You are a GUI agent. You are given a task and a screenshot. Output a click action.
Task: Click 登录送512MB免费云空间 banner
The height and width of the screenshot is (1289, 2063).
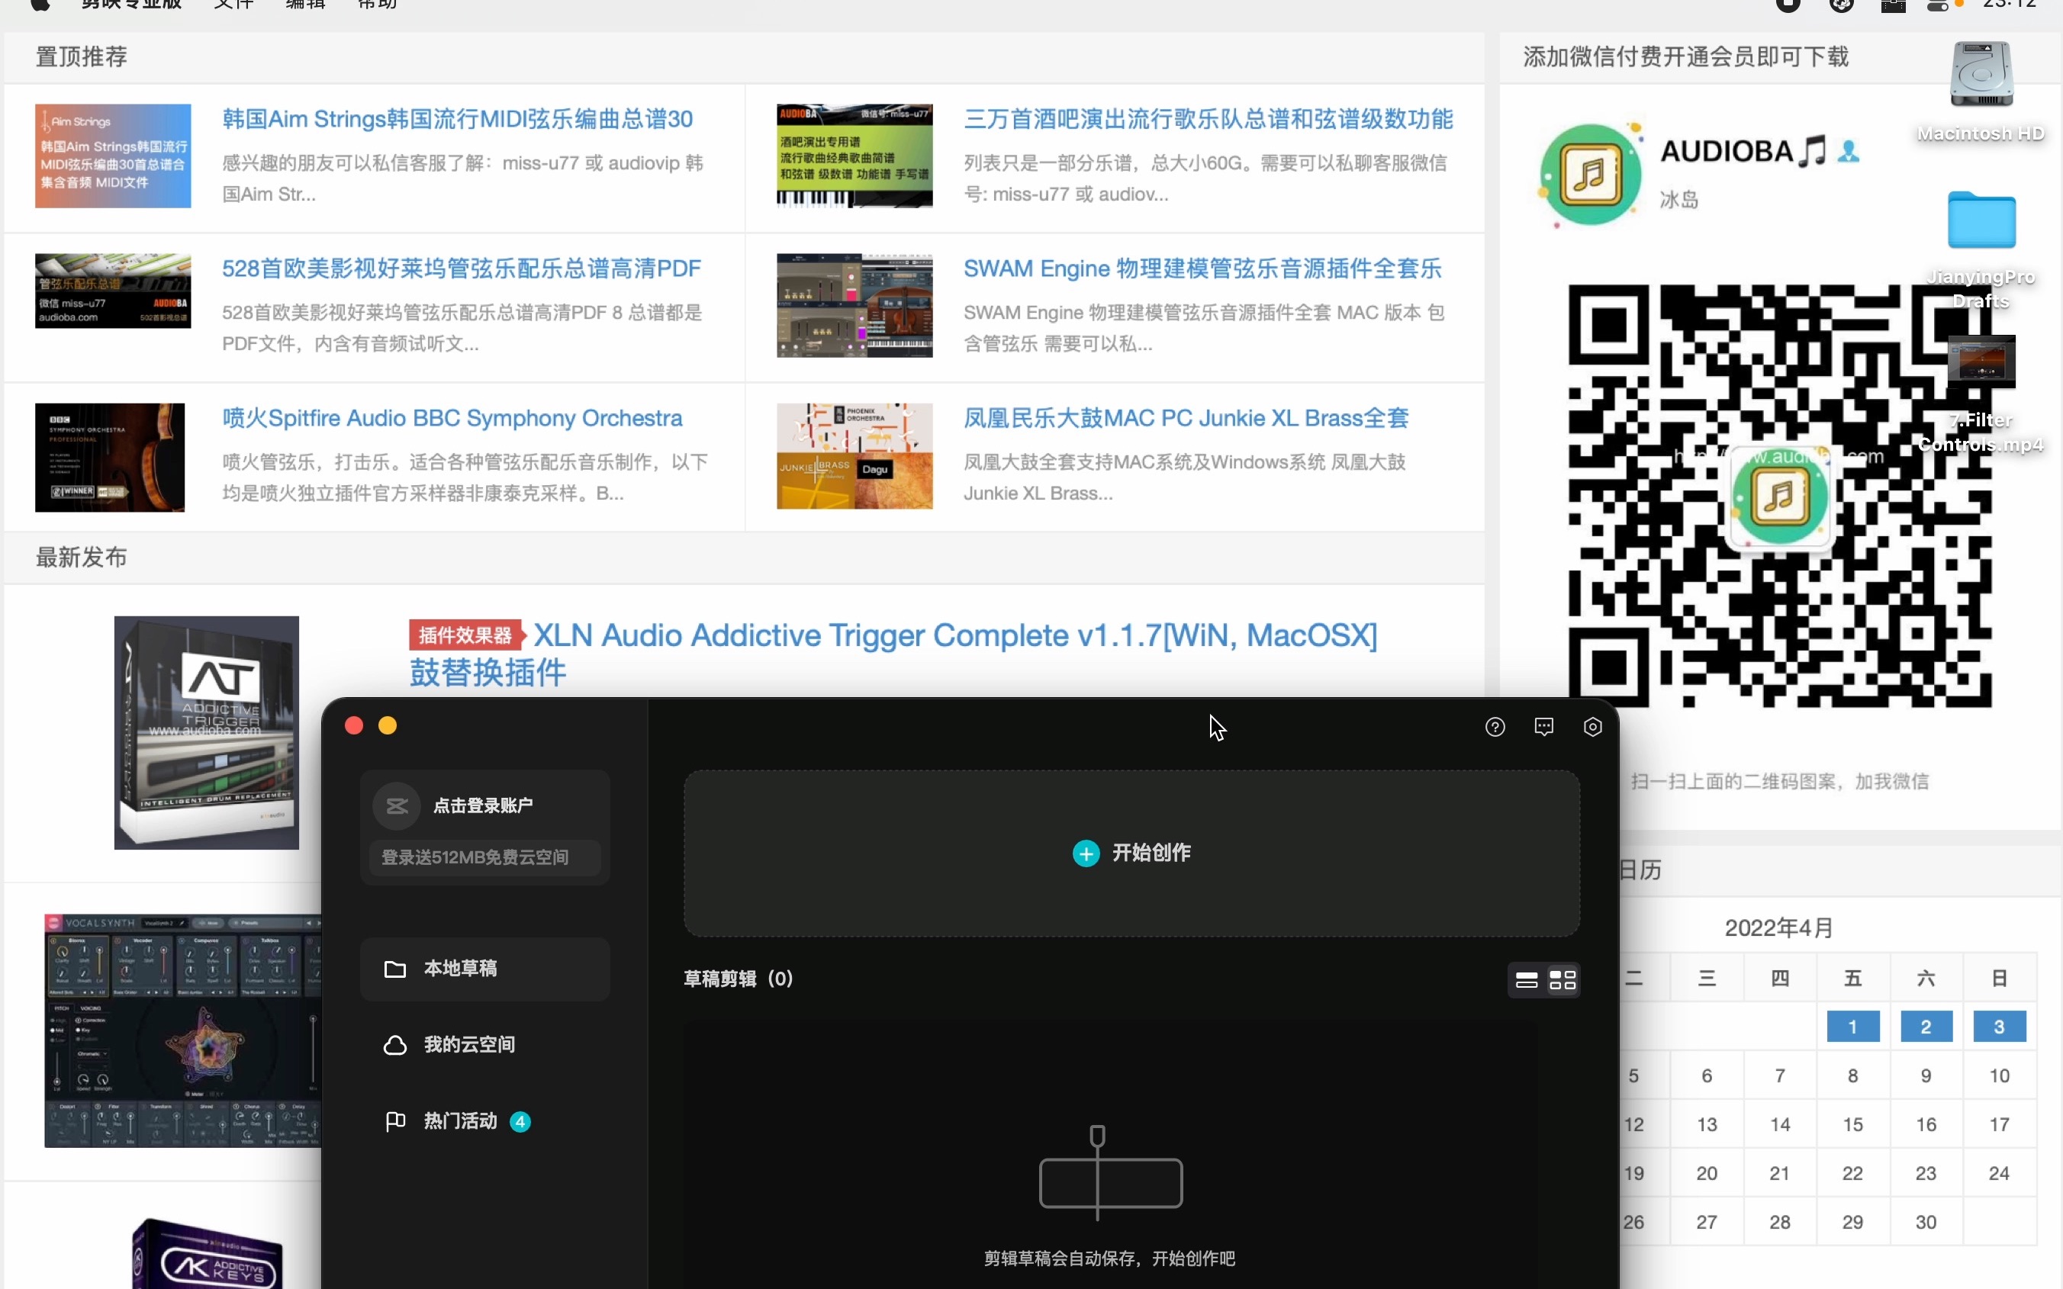(x=484, y=857)
